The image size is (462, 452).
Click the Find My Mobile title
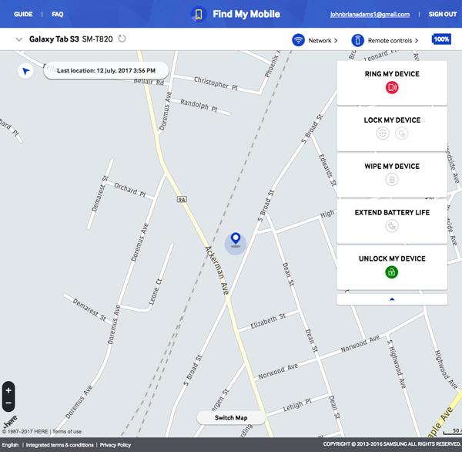tap(246, 14)
